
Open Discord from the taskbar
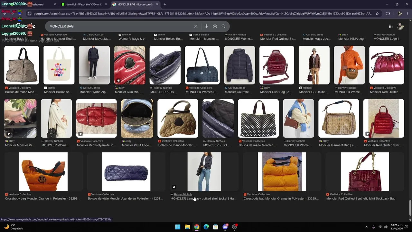(225, 227)
